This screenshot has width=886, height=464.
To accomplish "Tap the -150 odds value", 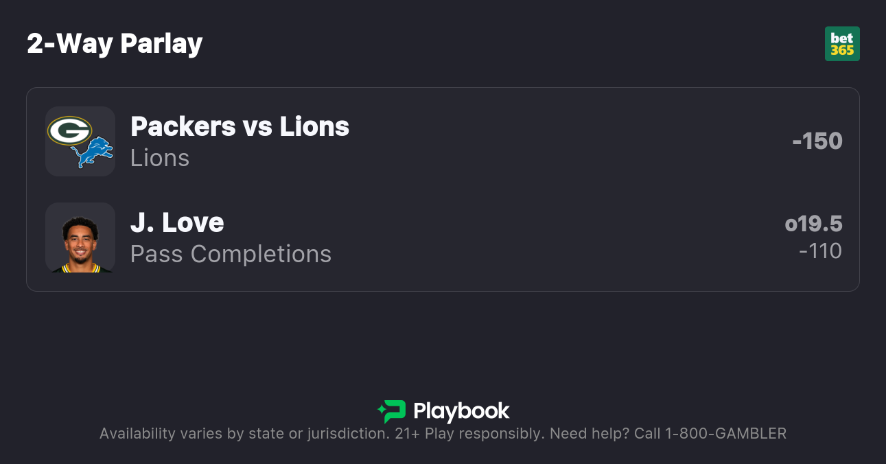I will click(x=817, y=141).
